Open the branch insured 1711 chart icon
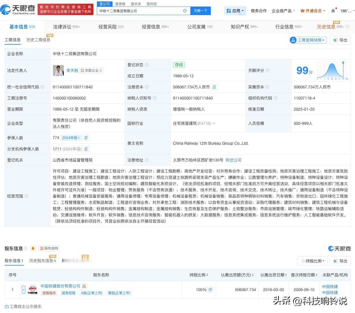 pos(86,149)
